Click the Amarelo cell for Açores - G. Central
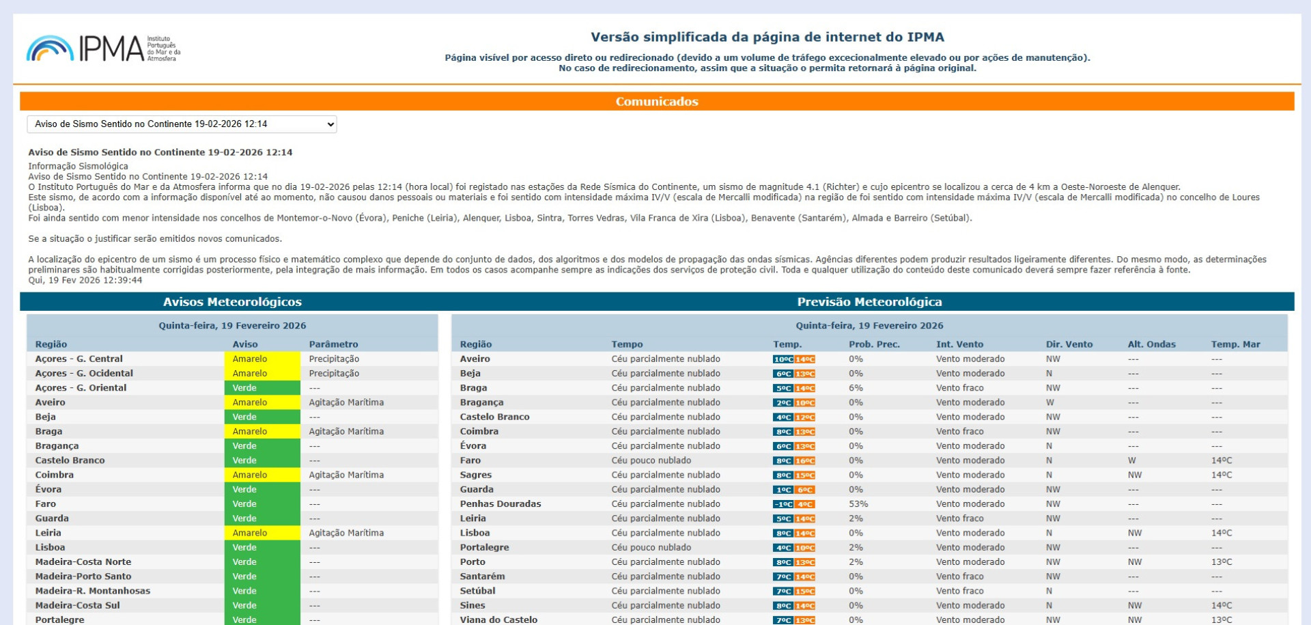Image resolution: width=1311 pixels, height=625 pixels. point(262,359)
